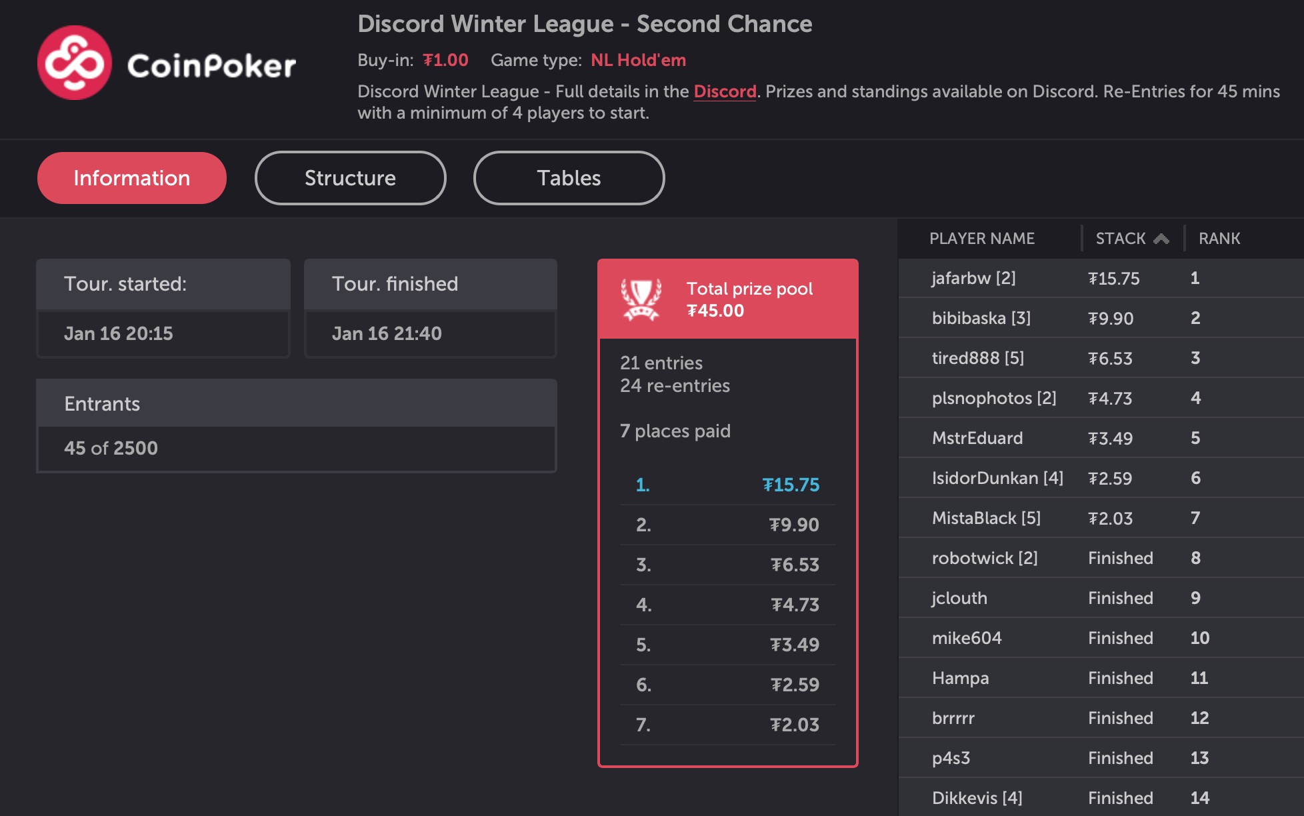Click the tired888 player row
The height and width of the screenshot is (816, 1304).
[977, 358]
